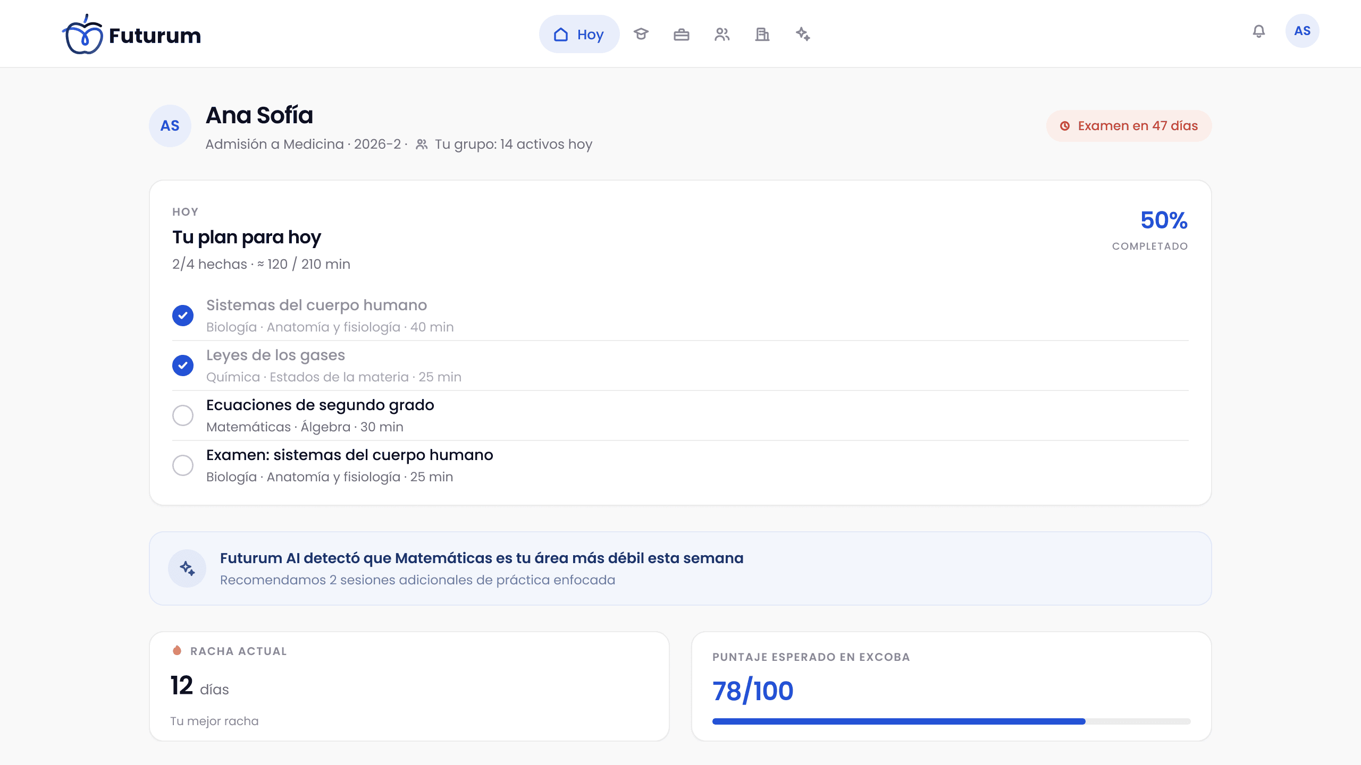Open Examen: sistemas del cuerpo humano title
This screenshot has width=1361, height=765.
tap(350, 455)
